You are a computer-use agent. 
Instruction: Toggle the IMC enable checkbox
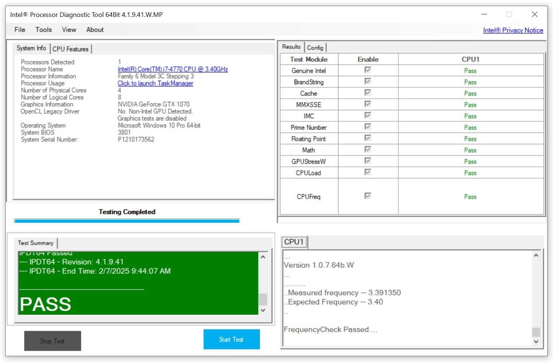pyautogui.click(x=368, y=115)
